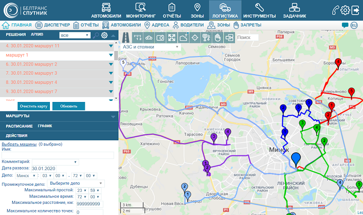Click the phone support icon

pyautogui.click(x=335, y=10)
